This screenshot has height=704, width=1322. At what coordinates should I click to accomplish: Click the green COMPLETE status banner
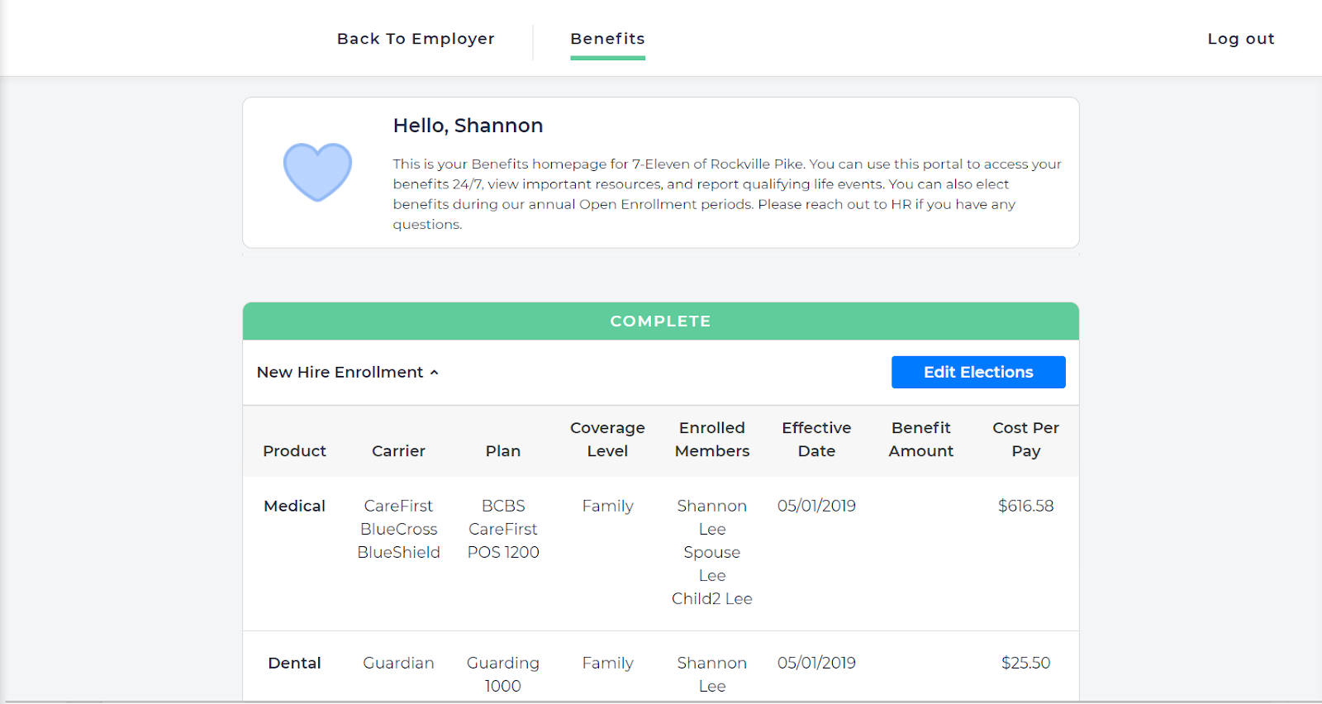coord(660,321)
